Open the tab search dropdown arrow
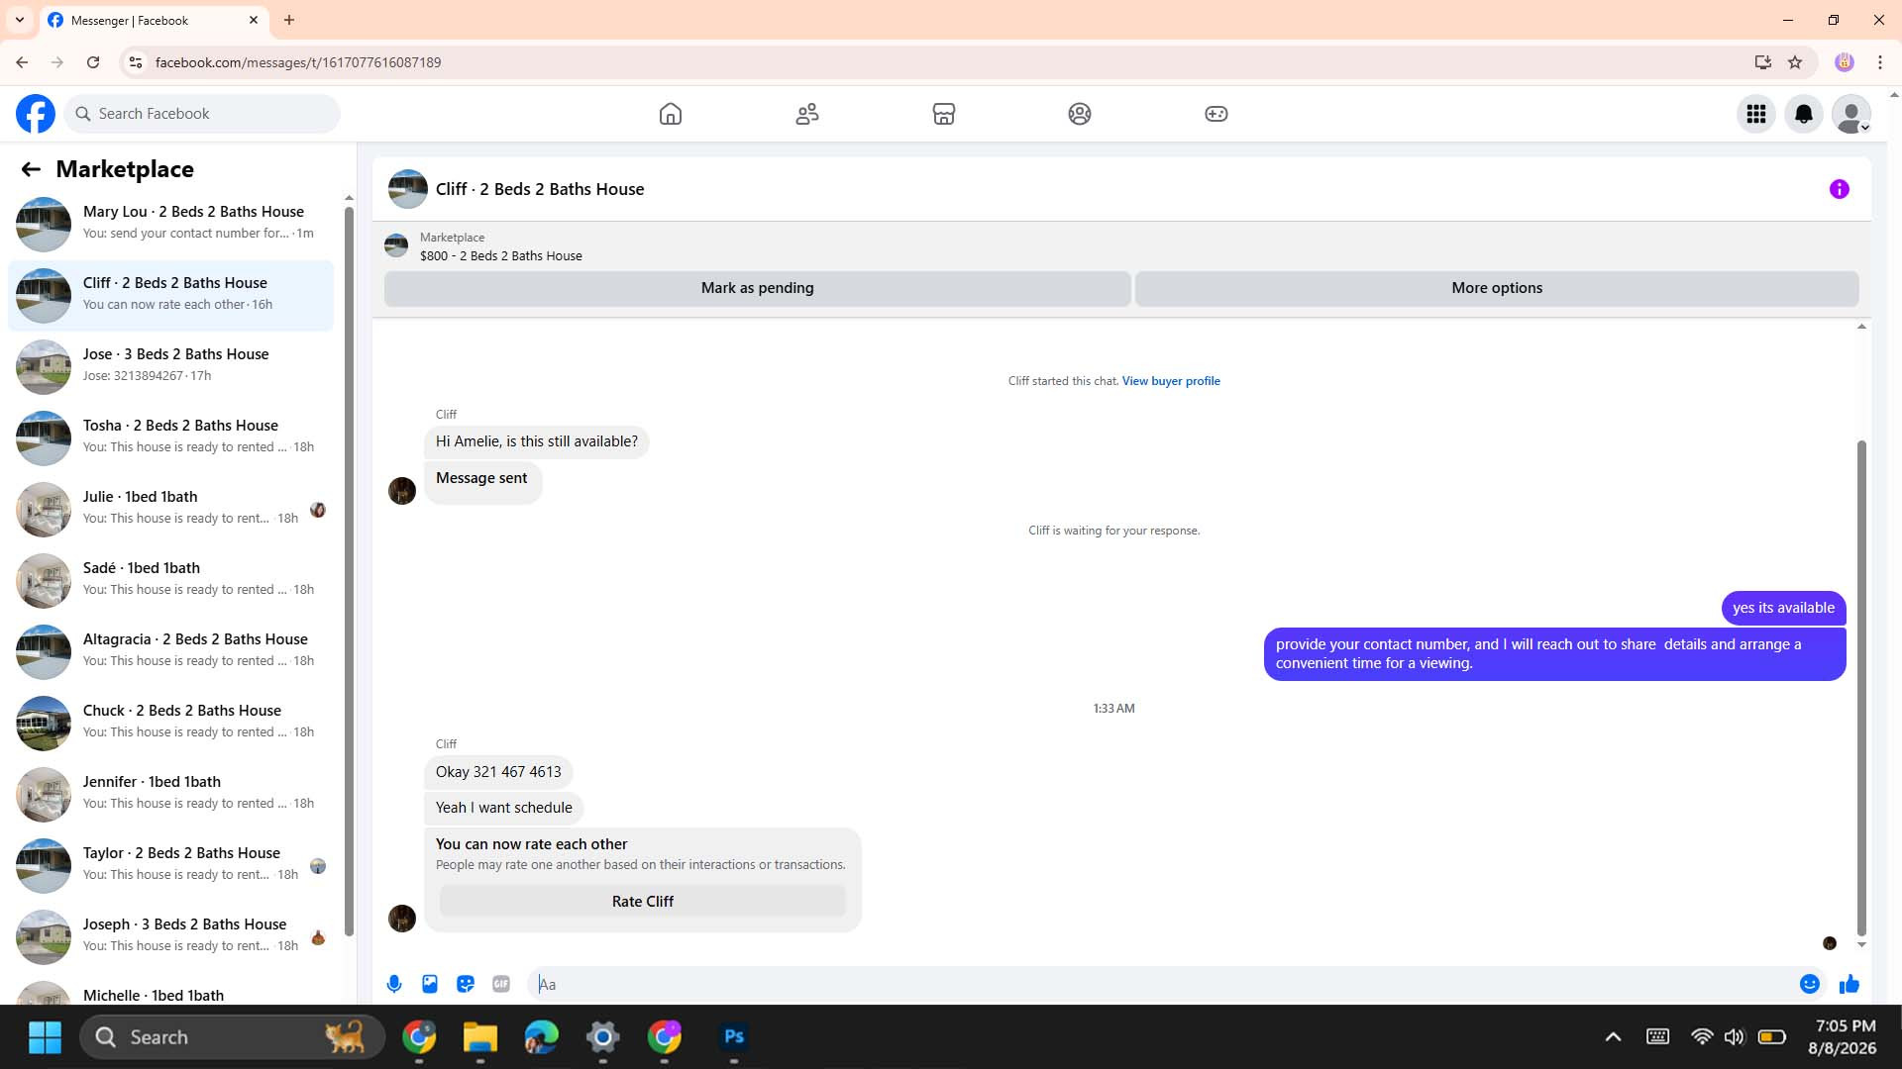1902x1069 pixels. 19,20
